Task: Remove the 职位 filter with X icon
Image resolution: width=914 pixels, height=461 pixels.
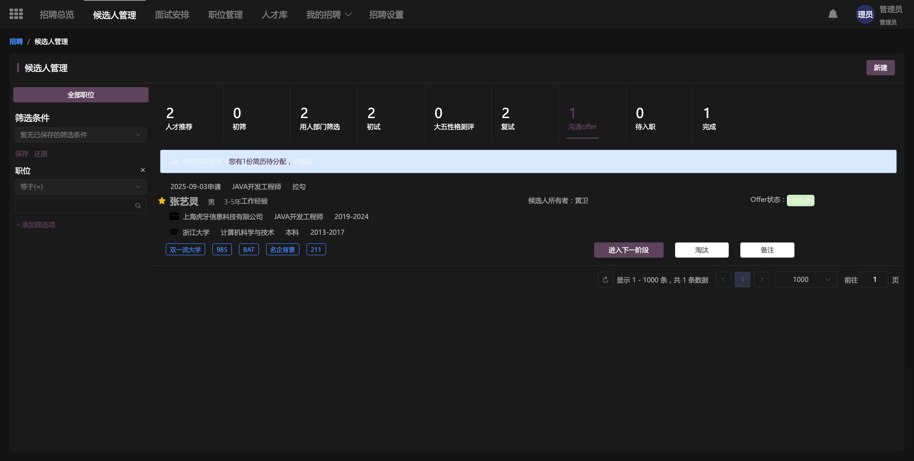Action: pyautogui.click(x=142, y=170)
